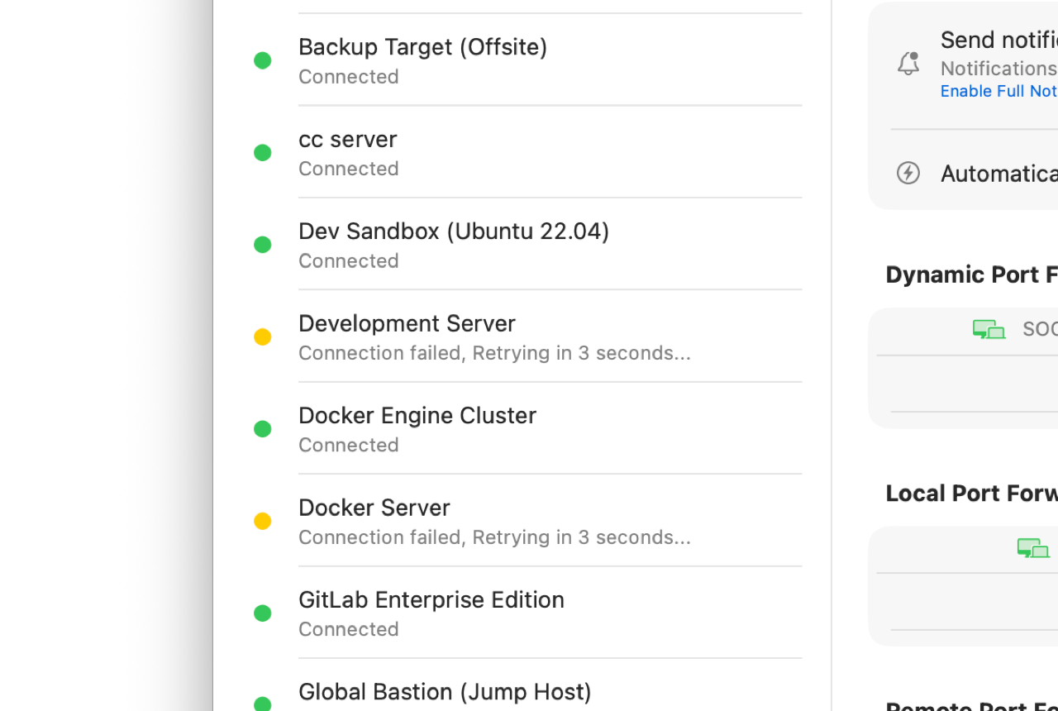Image resolution: width=1058 pixels, height=711 pixels.
Task: Click the yellow status dot for Development Server
Action: pyautogui.click(x=262, y=336)
